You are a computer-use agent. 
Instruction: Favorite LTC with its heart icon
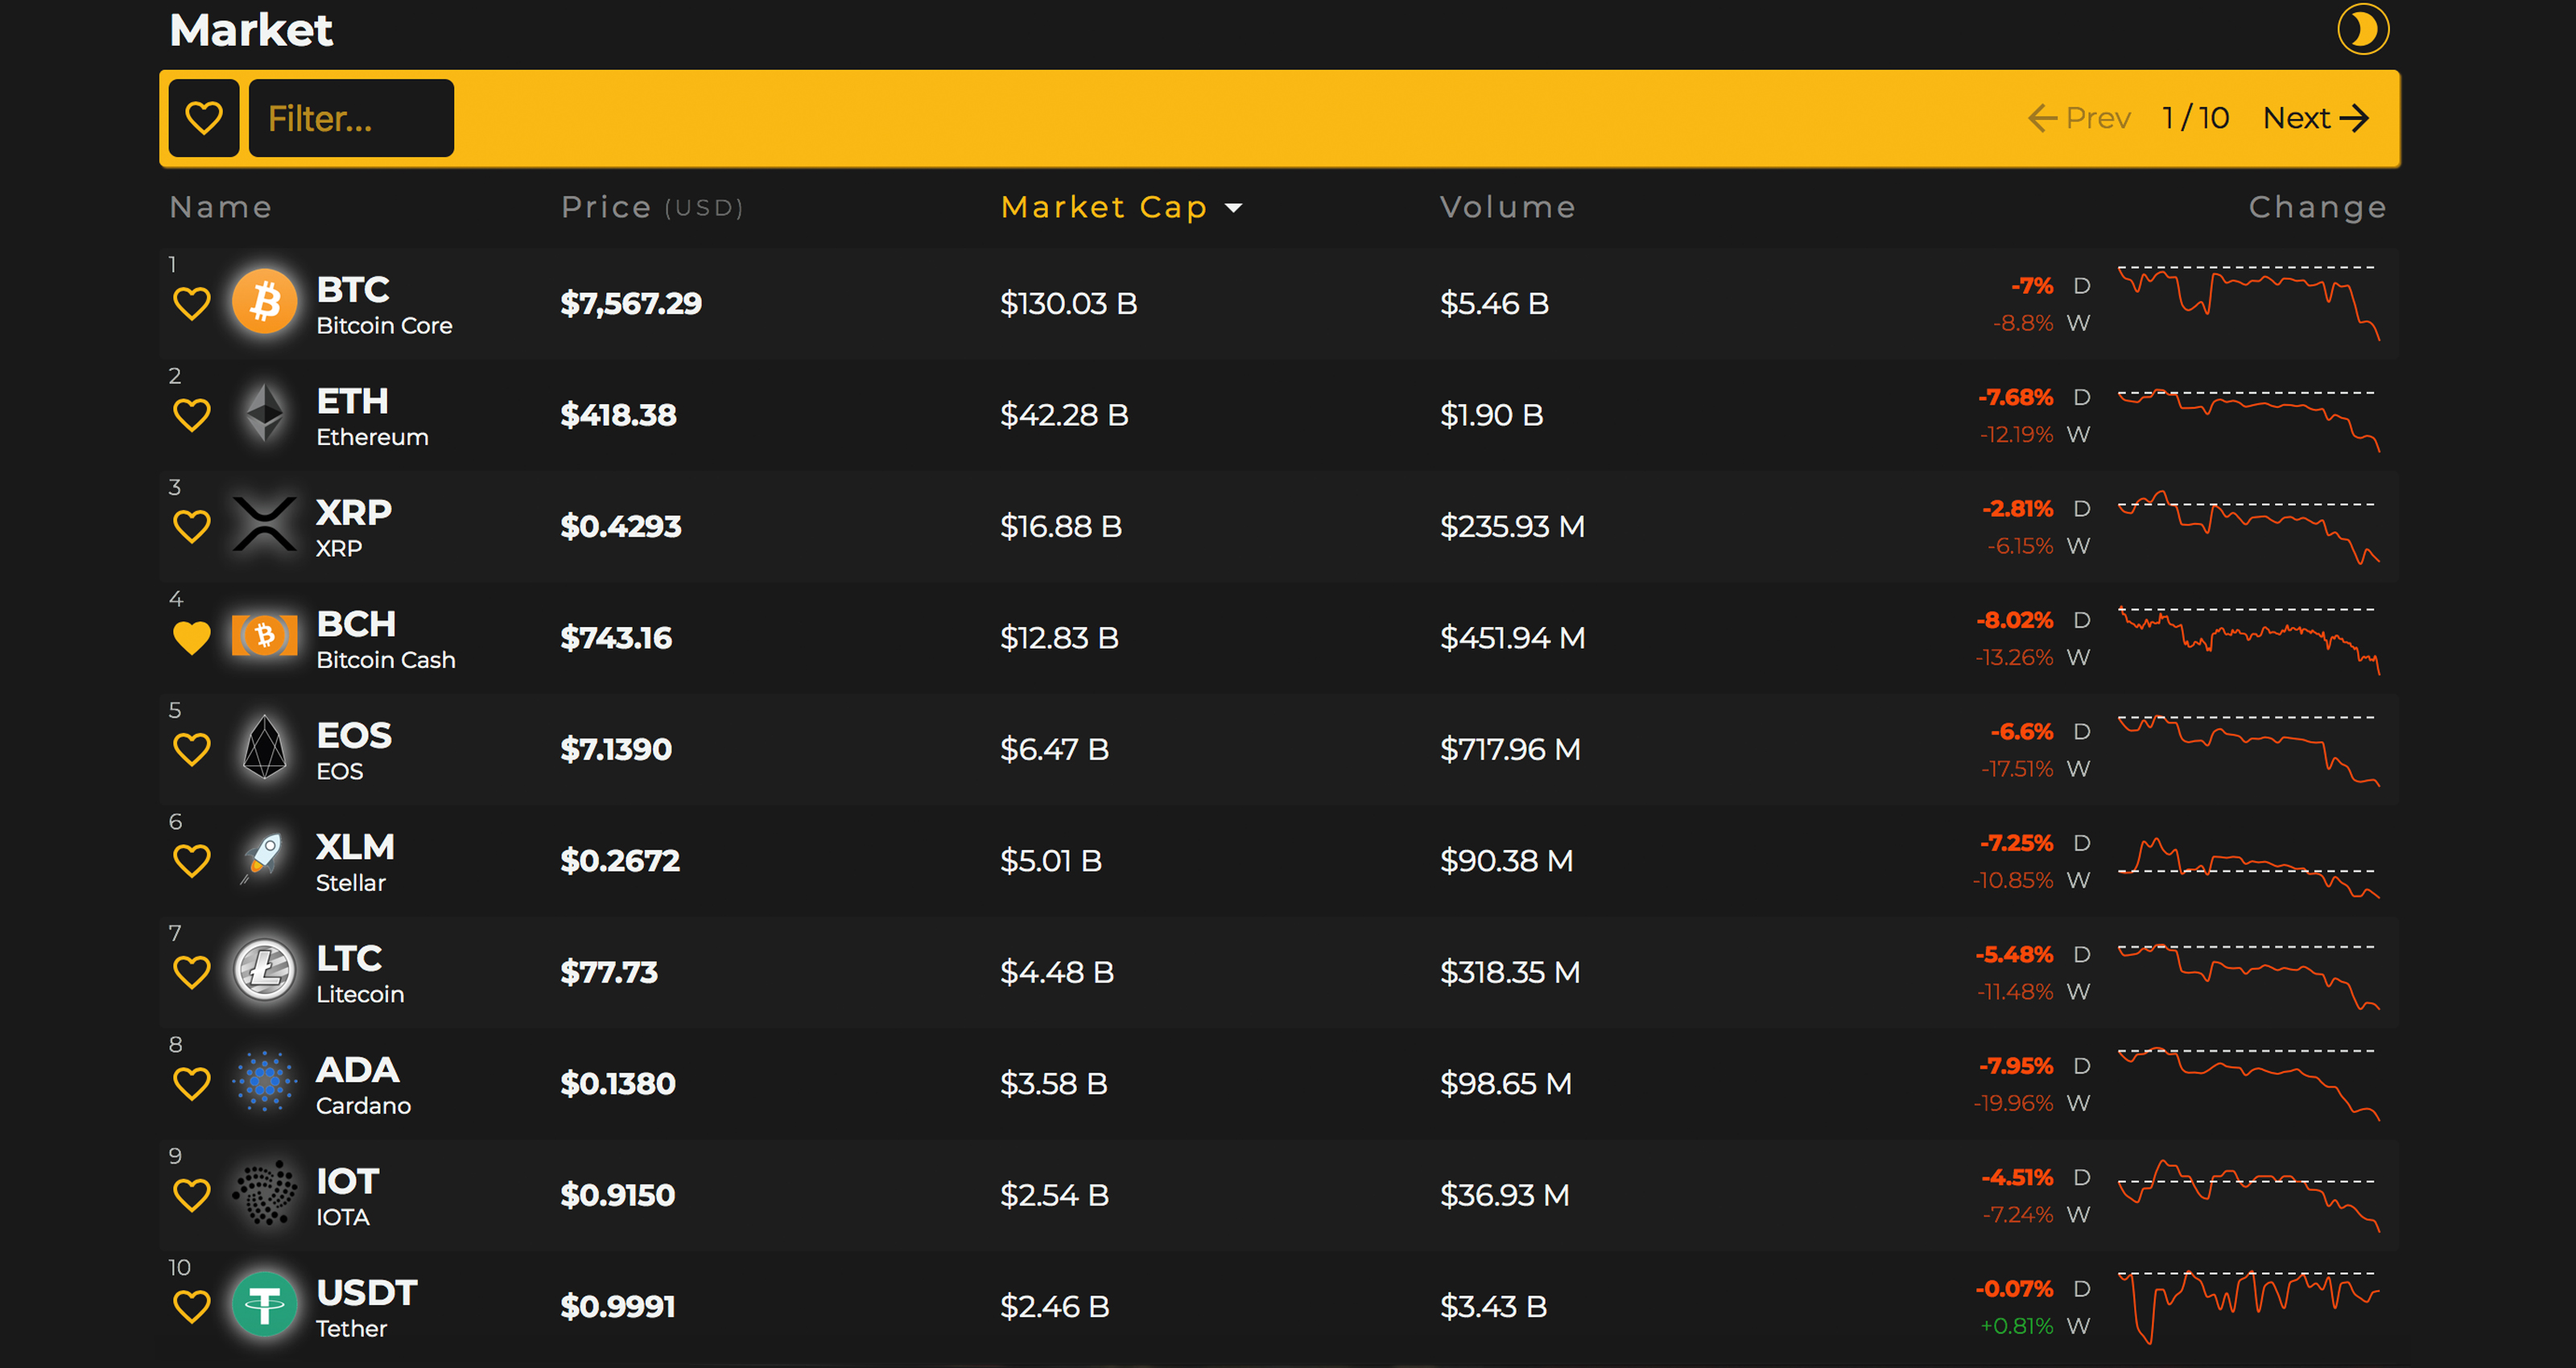tap(192, 971)
